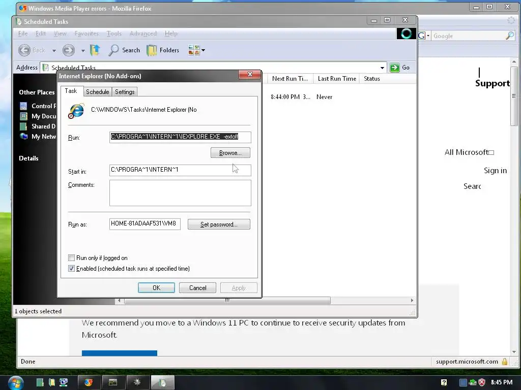Go up one folder level icon

tap(95, 50)
